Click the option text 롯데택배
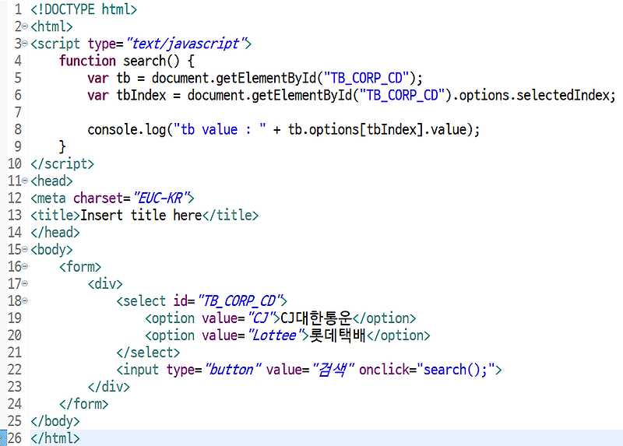Screen dimensions: 623x446 [x=338, y=335]
